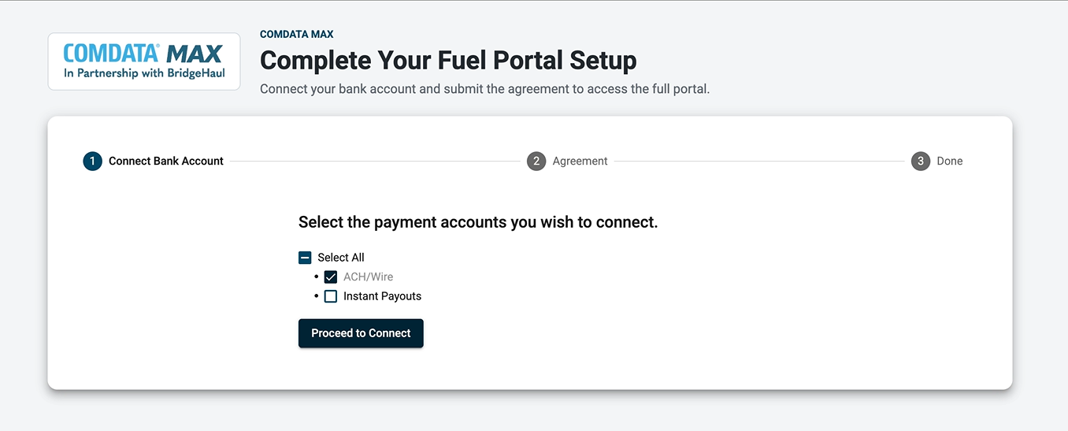This screenshot has width=1068, height=431.
Task: Click the ACH/Wire text label
Action: [x=368, y=277]
